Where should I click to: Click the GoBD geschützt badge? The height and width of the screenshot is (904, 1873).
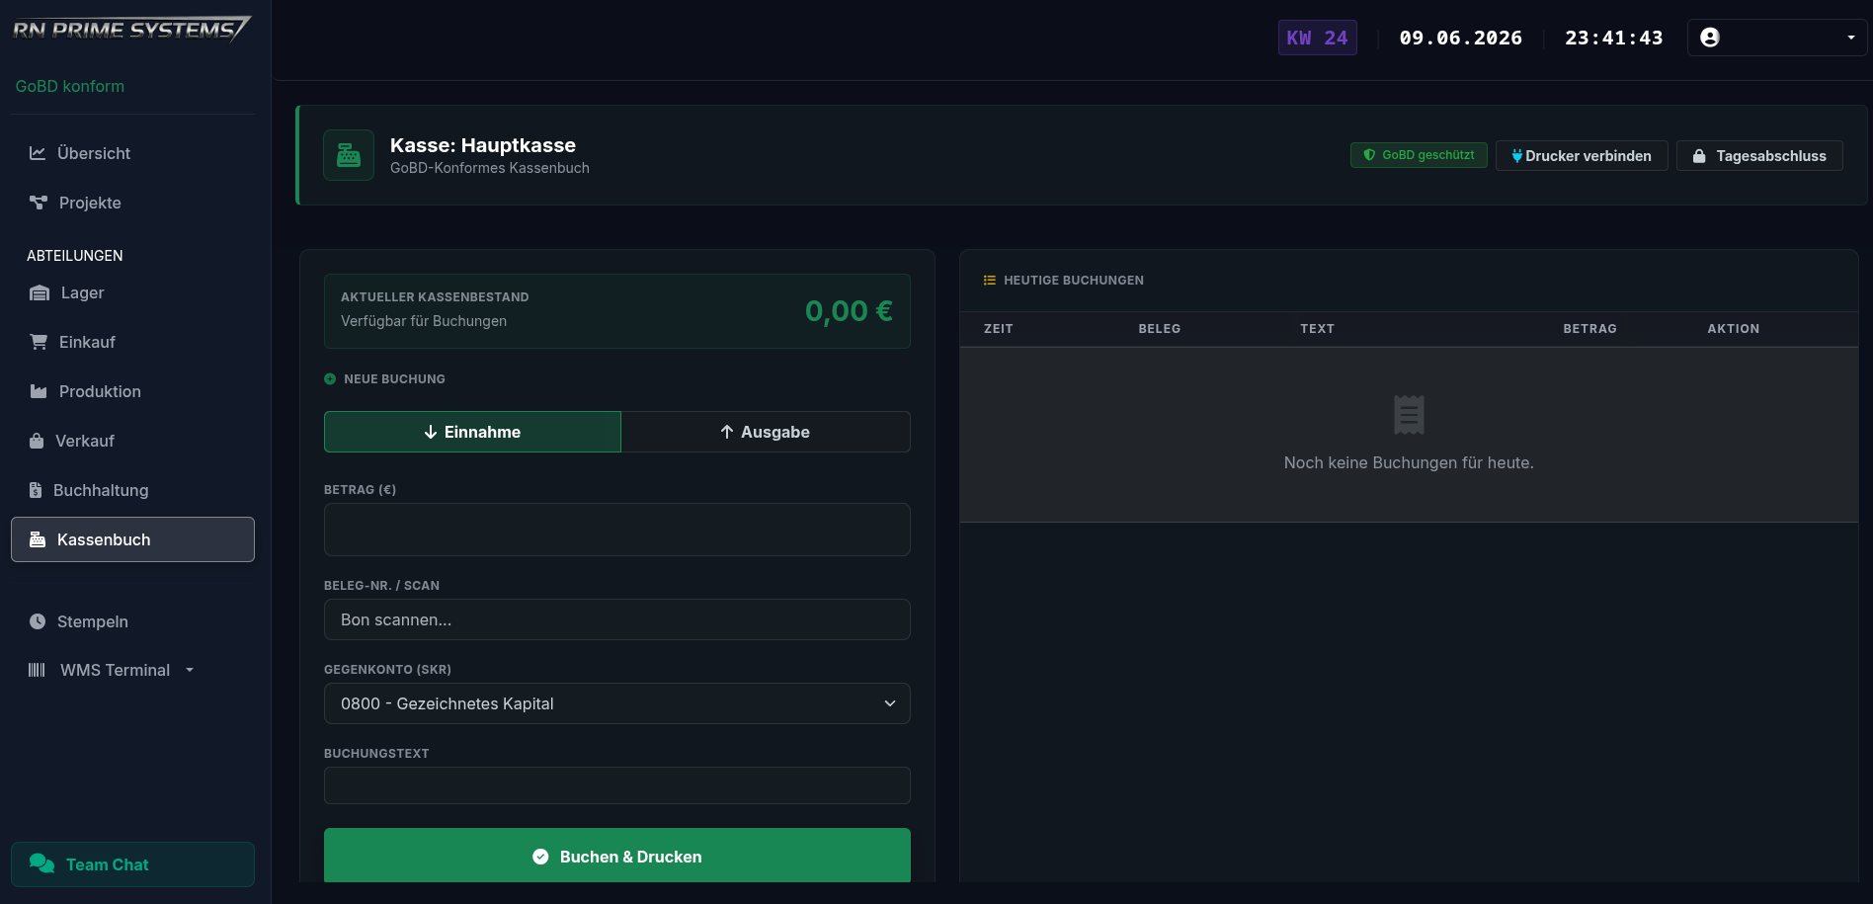1419,155
